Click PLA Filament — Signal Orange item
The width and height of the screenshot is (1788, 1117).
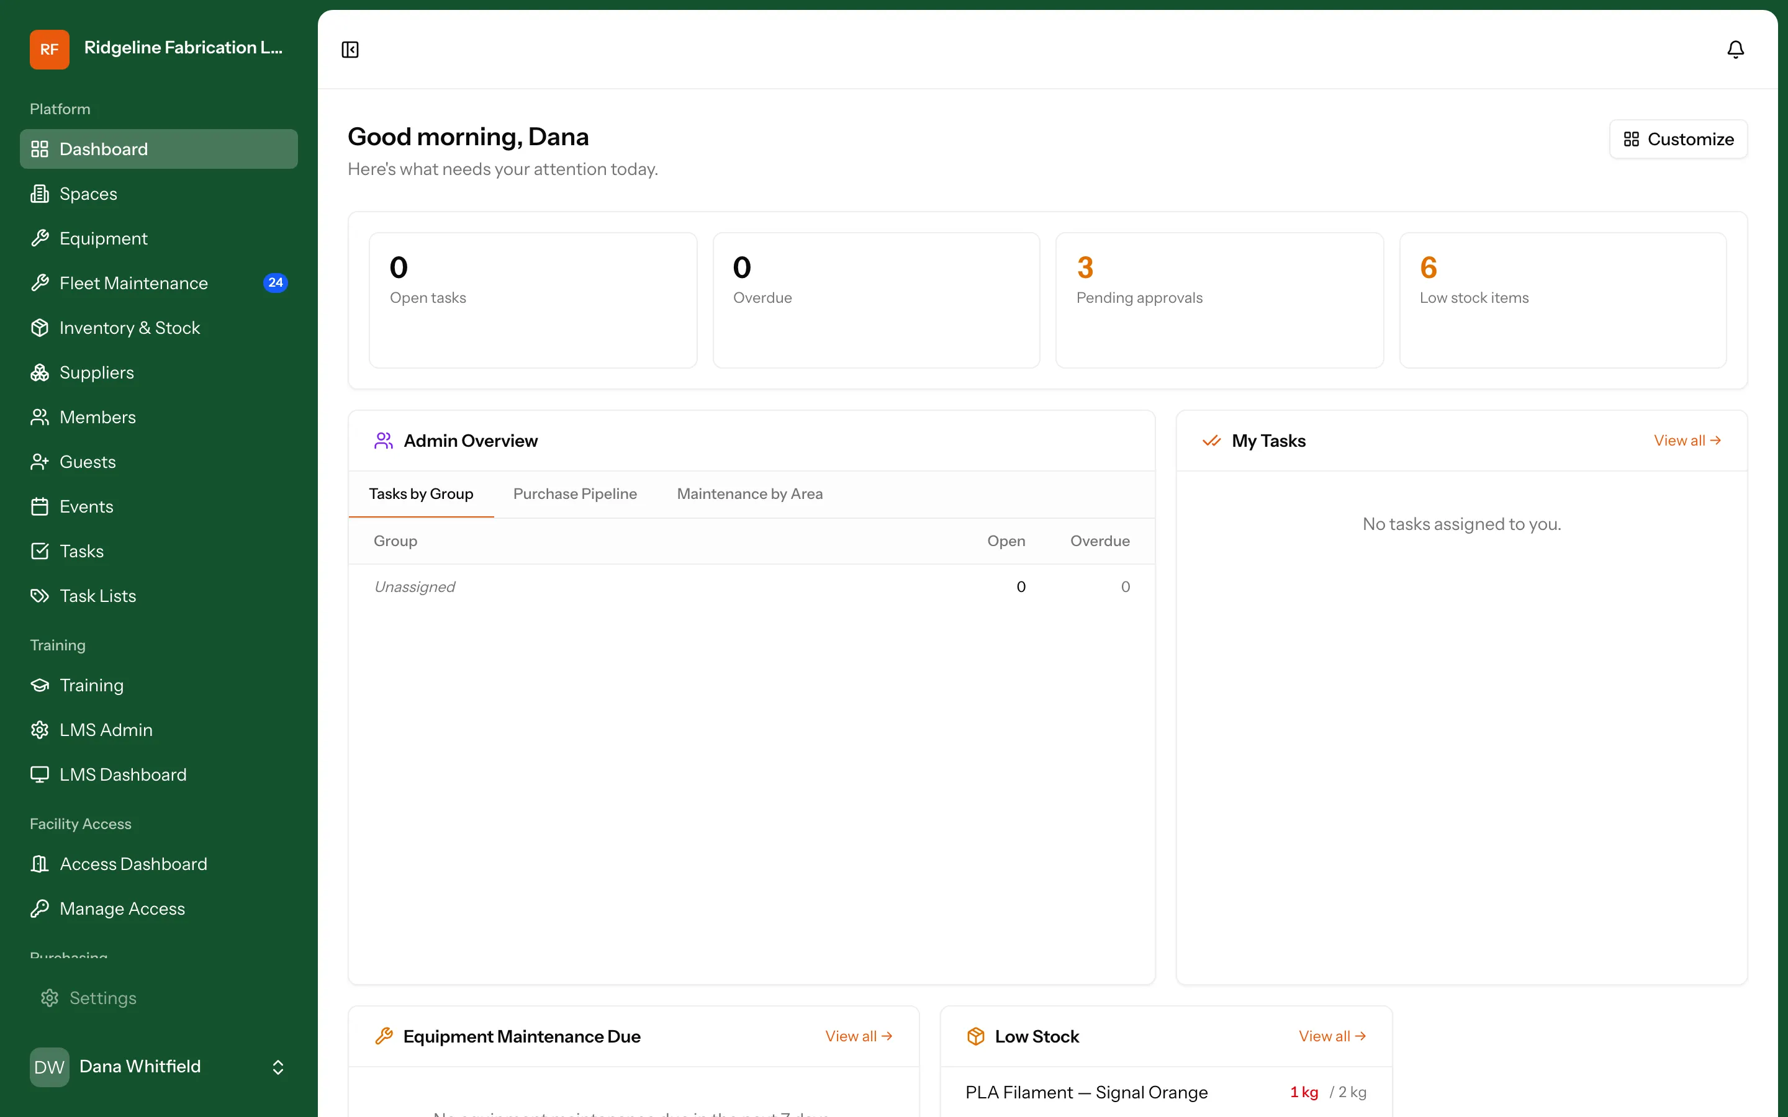[1086, 1092]
